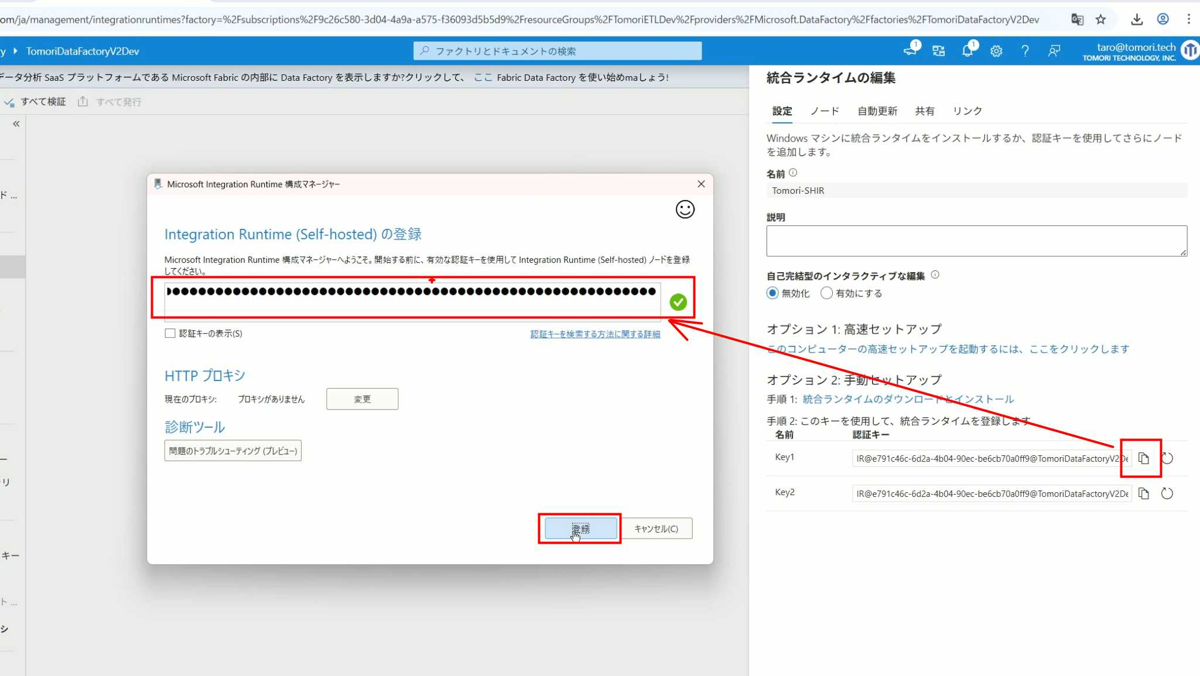Image resolution: width=1200 pixels, height=676 pixels.
Task: Click the 変更 proxy button
Action: point(362,399)
